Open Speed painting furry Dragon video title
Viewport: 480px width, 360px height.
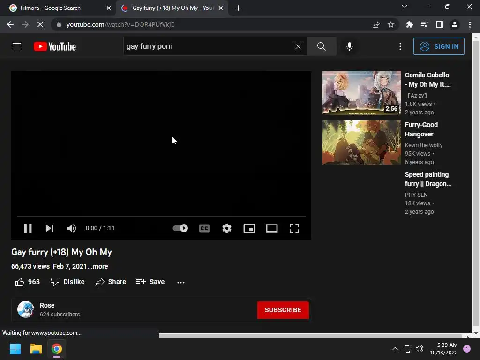427,179
